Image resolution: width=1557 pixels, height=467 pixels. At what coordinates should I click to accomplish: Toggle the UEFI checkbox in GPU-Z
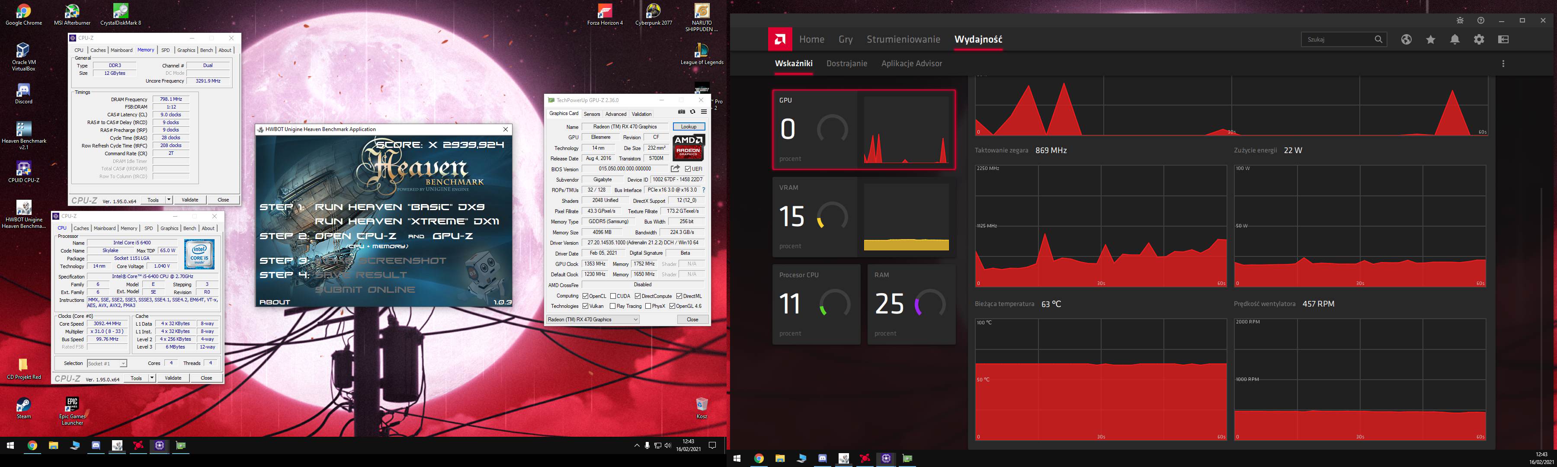688,169
